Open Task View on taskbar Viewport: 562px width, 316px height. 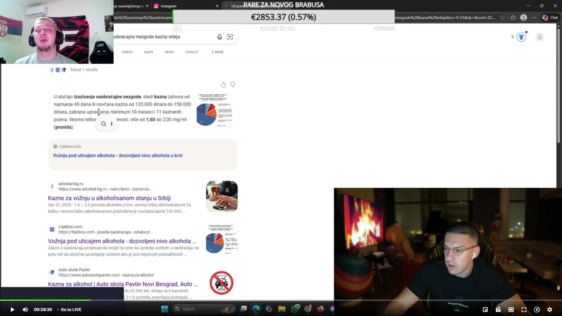(x=244, y=309)
